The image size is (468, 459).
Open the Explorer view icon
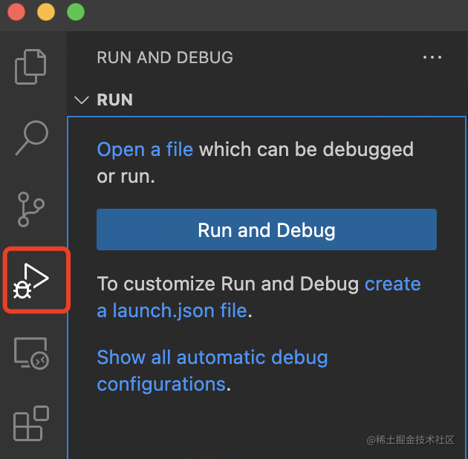(x=30, y=67)
